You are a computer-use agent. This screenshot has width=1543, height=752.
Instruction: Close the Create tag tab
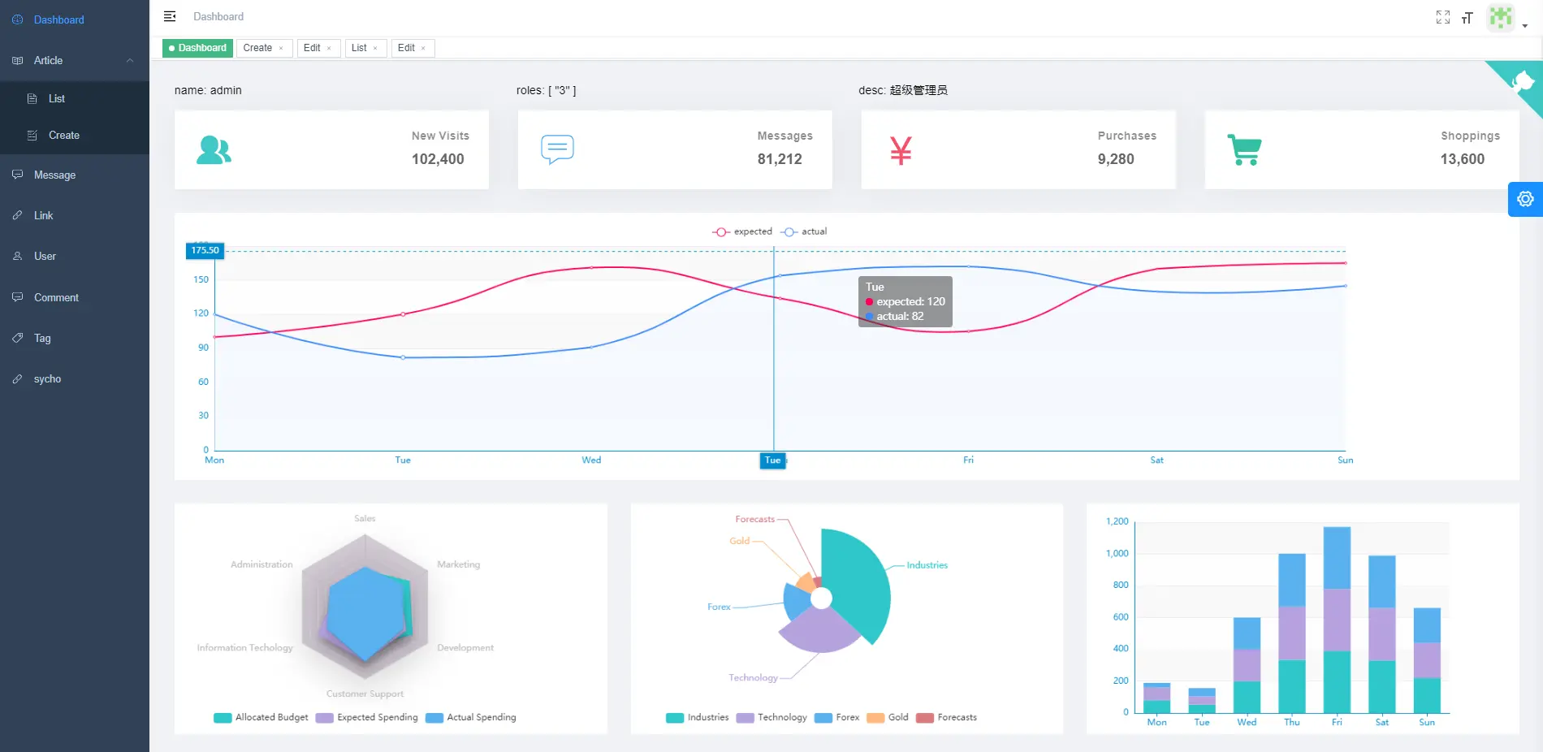tap(282, 49)
